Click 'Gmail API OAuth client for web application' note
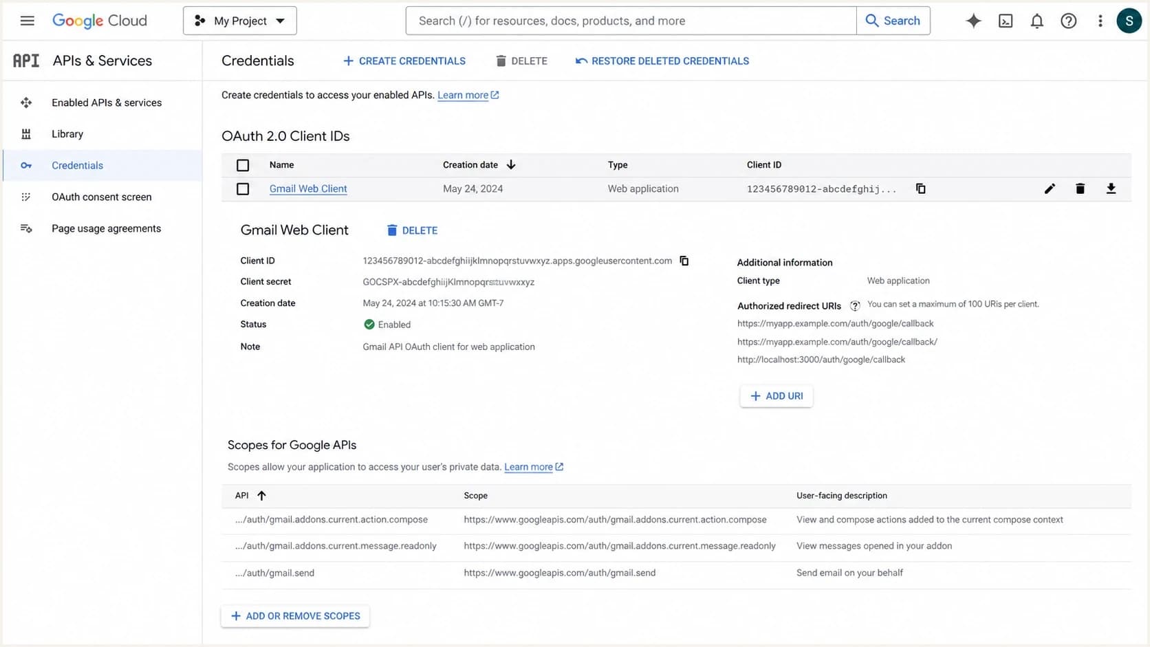This screenshot has height=647, width=1150. [x=448, y=347]
